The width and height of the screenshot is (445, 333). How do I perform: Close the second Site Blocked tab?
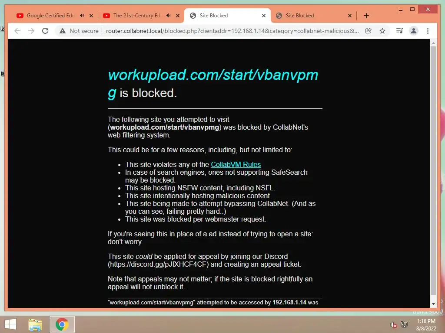tap(350, 16)
